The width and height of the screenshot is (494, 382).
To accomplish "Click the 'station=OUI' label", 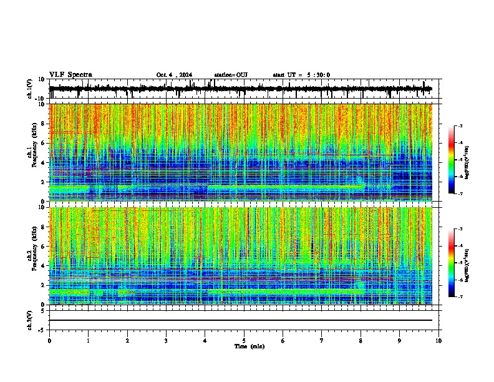I will (231, 75).
